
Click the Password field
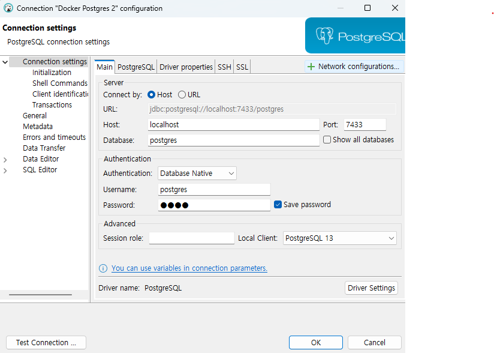point(214,205)
